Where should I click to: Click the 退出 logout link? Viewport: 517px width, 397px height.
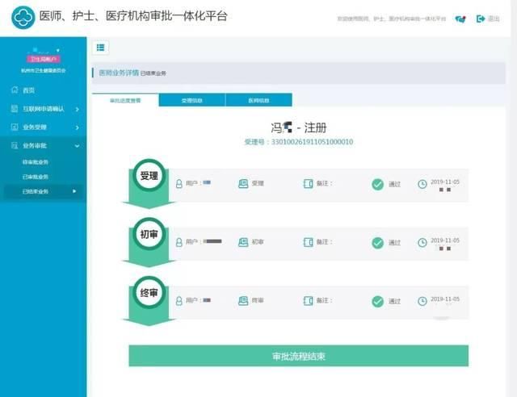[494, 19]
